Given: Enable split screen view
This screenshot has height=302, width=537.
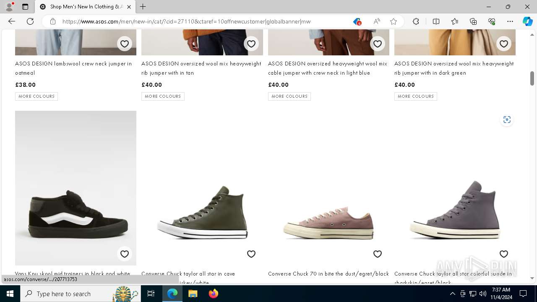Looking at the screenshot, I should 436,21.
